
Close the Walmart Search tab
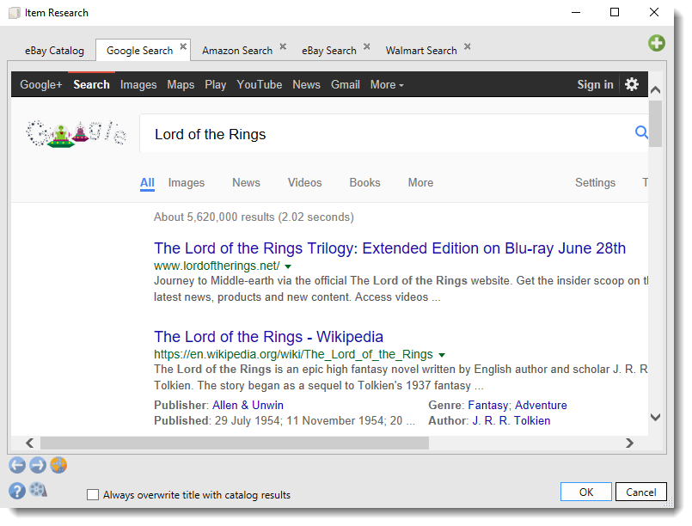coord(468,46)
